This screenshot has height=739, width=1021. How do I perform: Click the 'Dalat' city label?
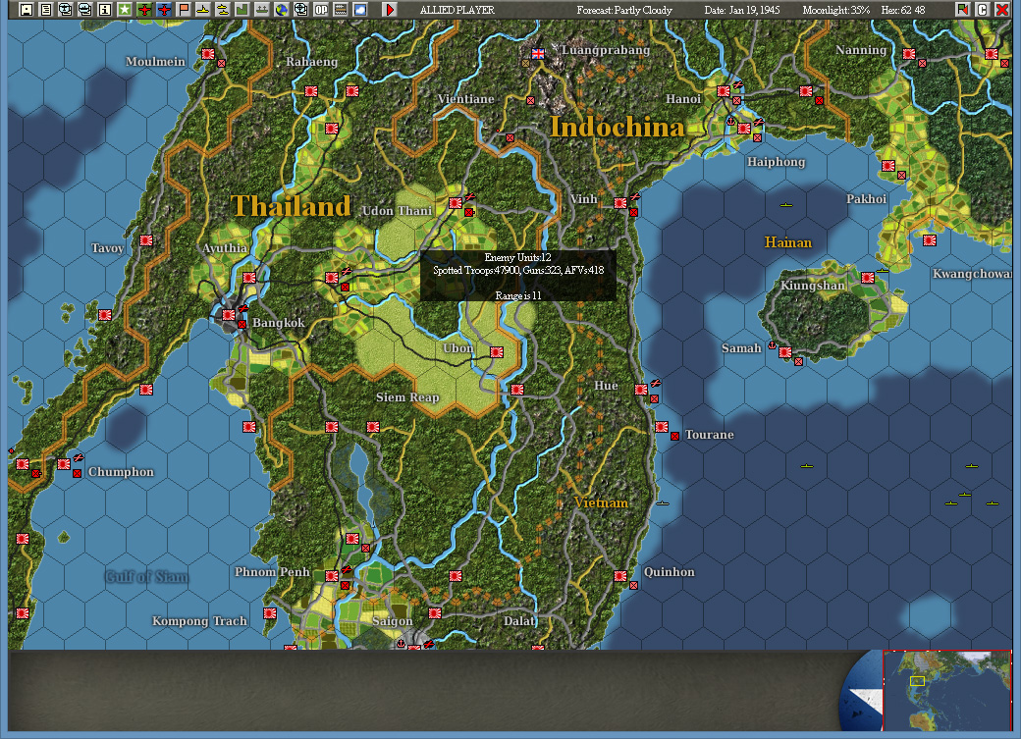tap(519, 621)
